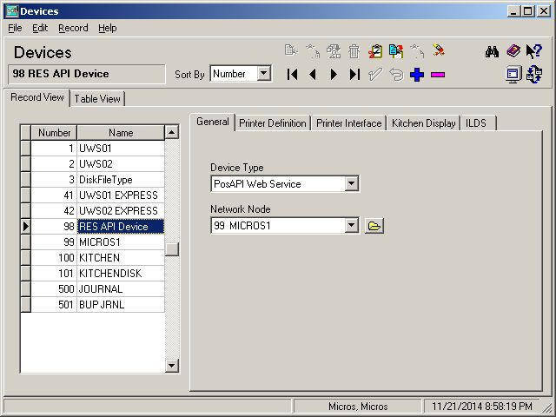Click the yellow highlighter marker icon
The image size is (556, 417).
click(438, 50)
